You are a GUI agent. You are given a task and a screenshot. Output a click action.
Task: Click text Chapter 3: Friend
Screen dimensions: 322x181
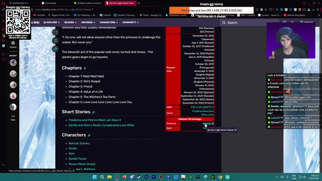[x=80, y=86]
